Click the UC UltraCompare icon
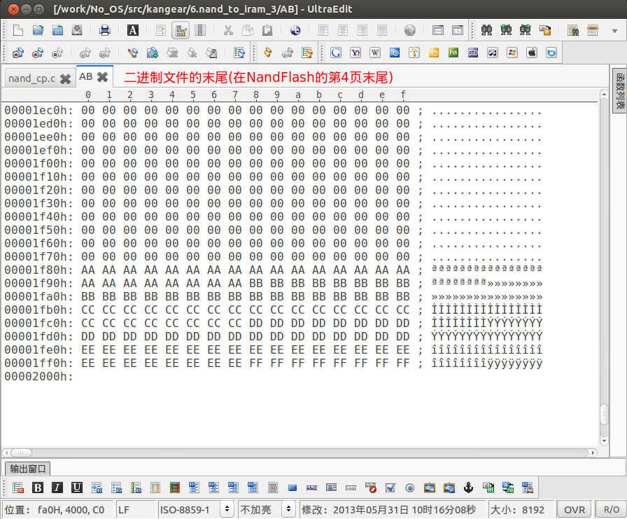 coord(295,30)
